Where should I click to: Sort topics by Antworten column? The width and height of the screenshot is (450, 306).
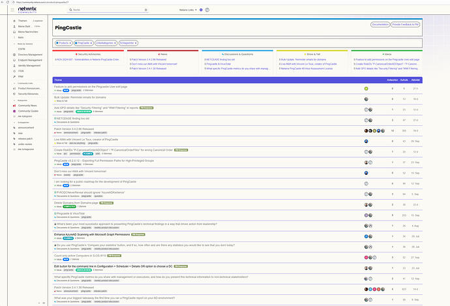click(392, 80)
